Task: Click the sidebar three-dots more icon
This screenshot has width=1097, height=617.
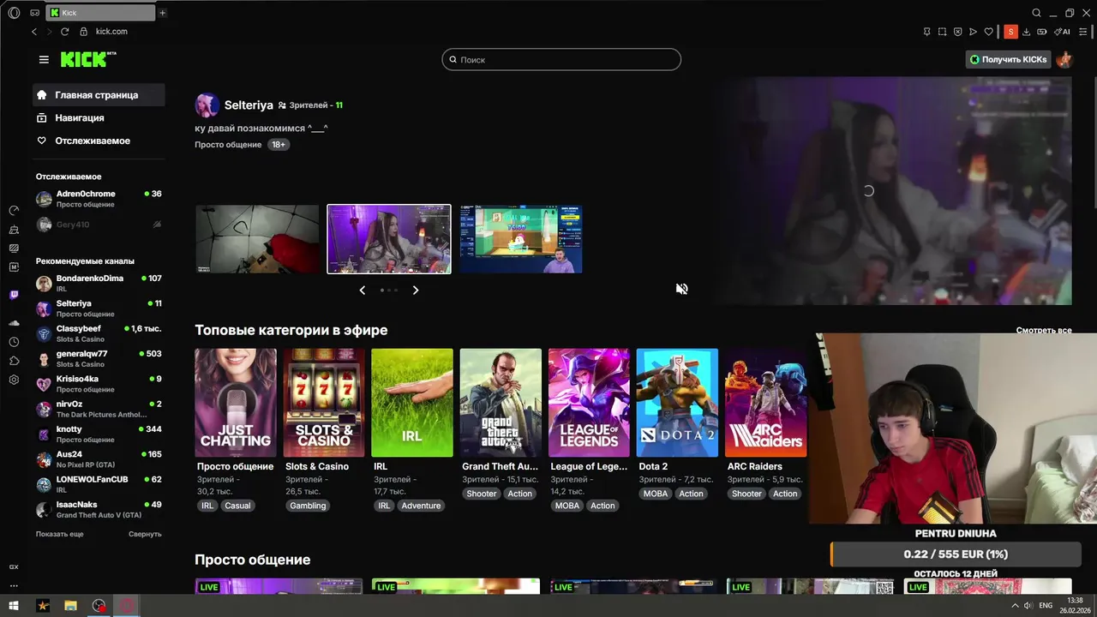Action: pos(14,586)
